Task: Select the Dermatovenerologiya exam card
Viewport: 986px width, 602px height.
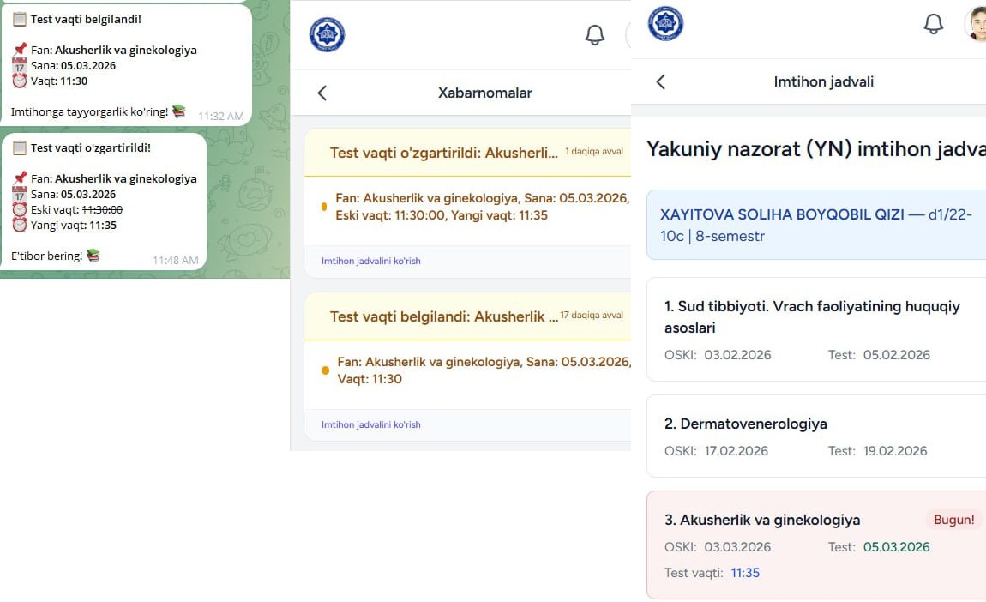Action: [x=815, y=436]
